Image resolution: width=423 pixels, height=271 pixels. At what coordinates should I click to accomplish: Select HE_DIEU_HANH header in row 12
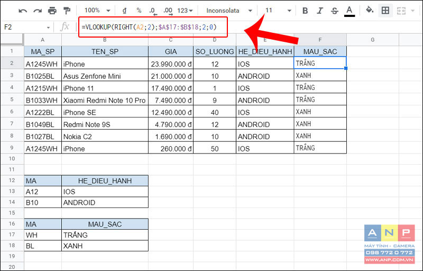(105, 180)
